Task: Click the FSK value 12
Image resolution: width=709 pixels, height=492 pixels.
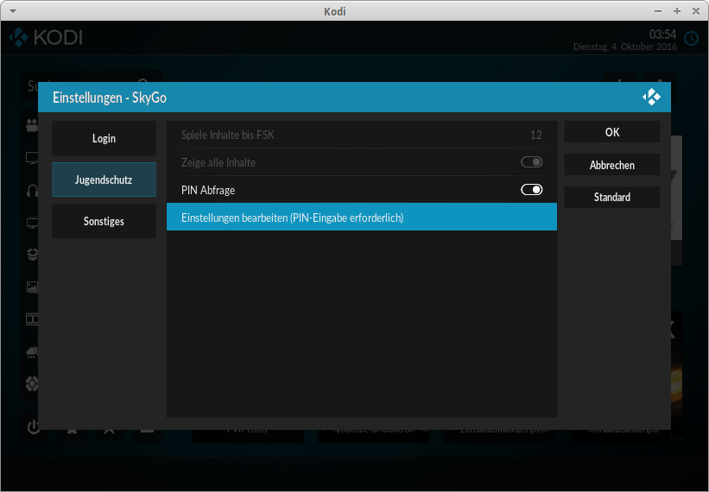Action: [535, 135]
